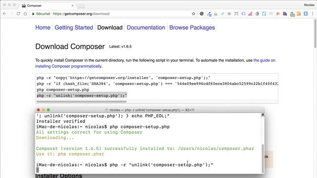Open the Browse Packages nav link
Image resolution: width=317 pixels, height=178 pixels.
click(x=192, y=28)
